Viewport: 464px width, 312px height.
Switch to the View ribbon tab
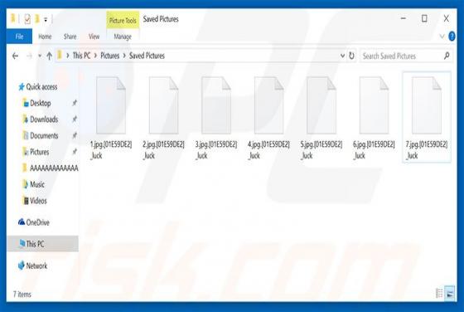(x=94, y=37)
